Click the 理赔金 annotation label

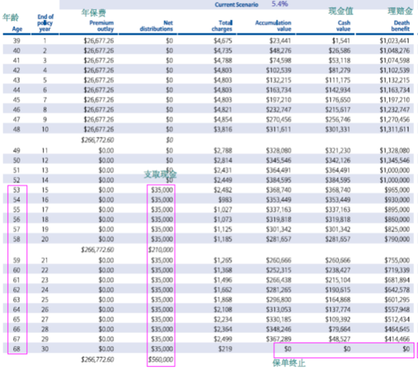coord(400,11)
